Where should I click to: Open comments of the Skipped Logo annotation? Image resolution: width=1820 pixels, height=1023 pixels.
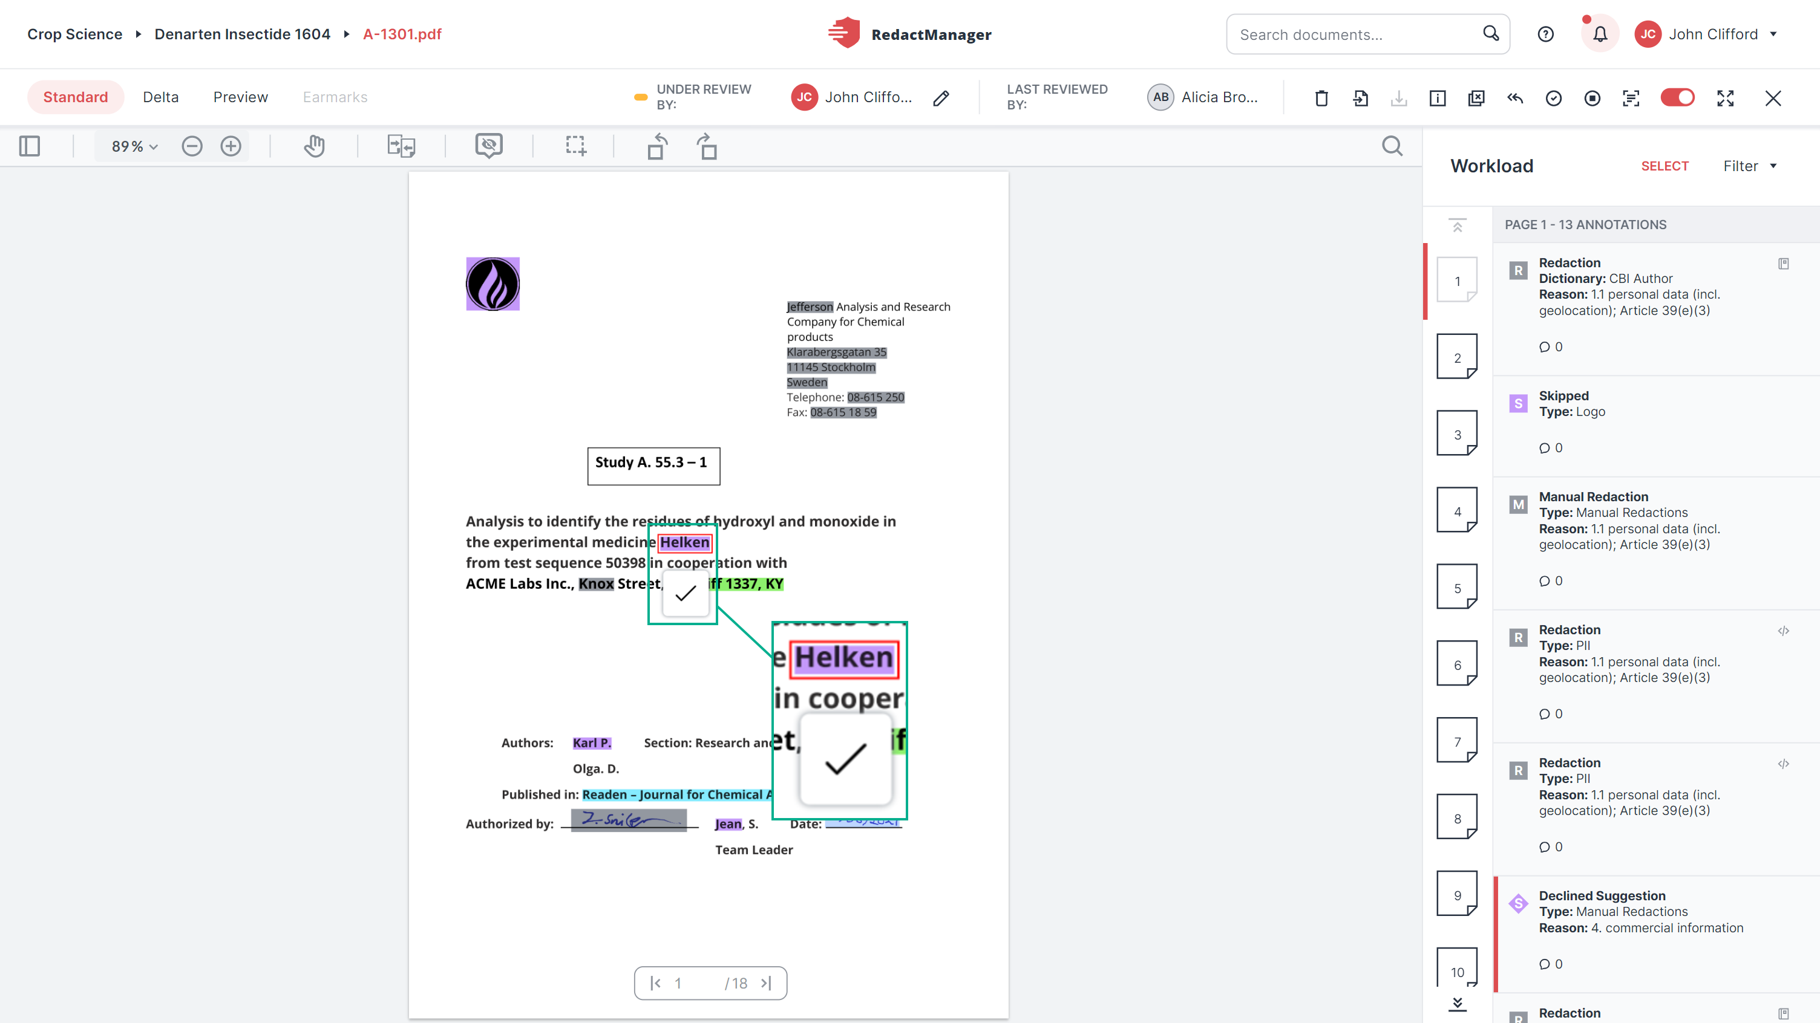(1550, 447)
